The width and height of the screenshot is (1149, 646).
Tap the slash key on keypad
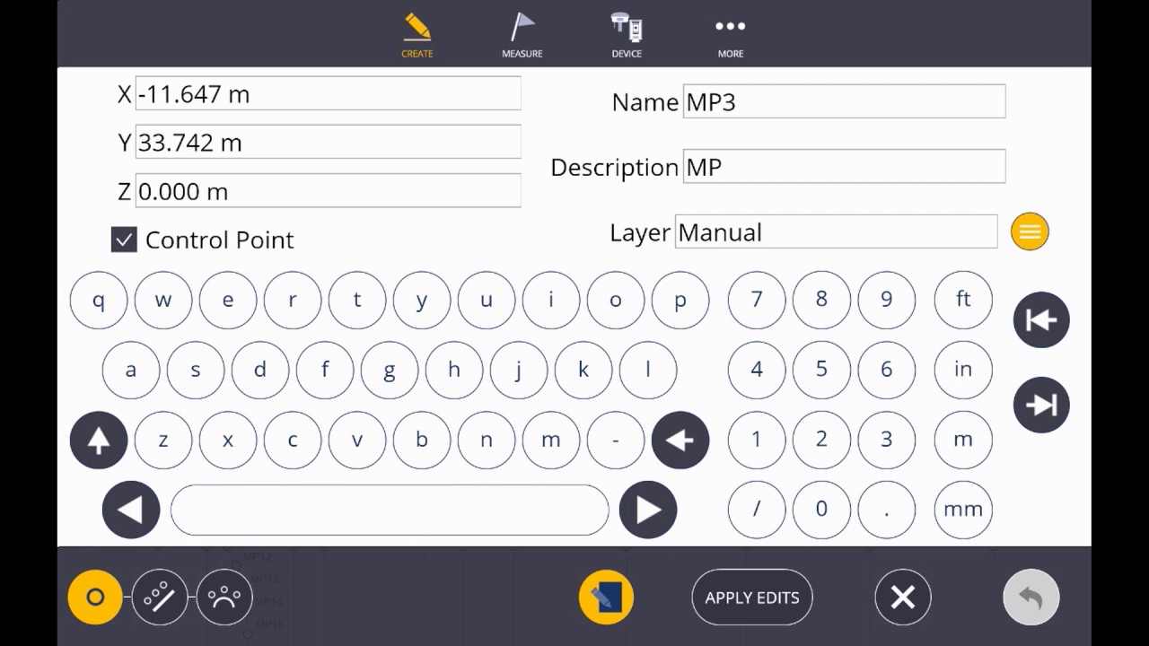click(757, 510)
